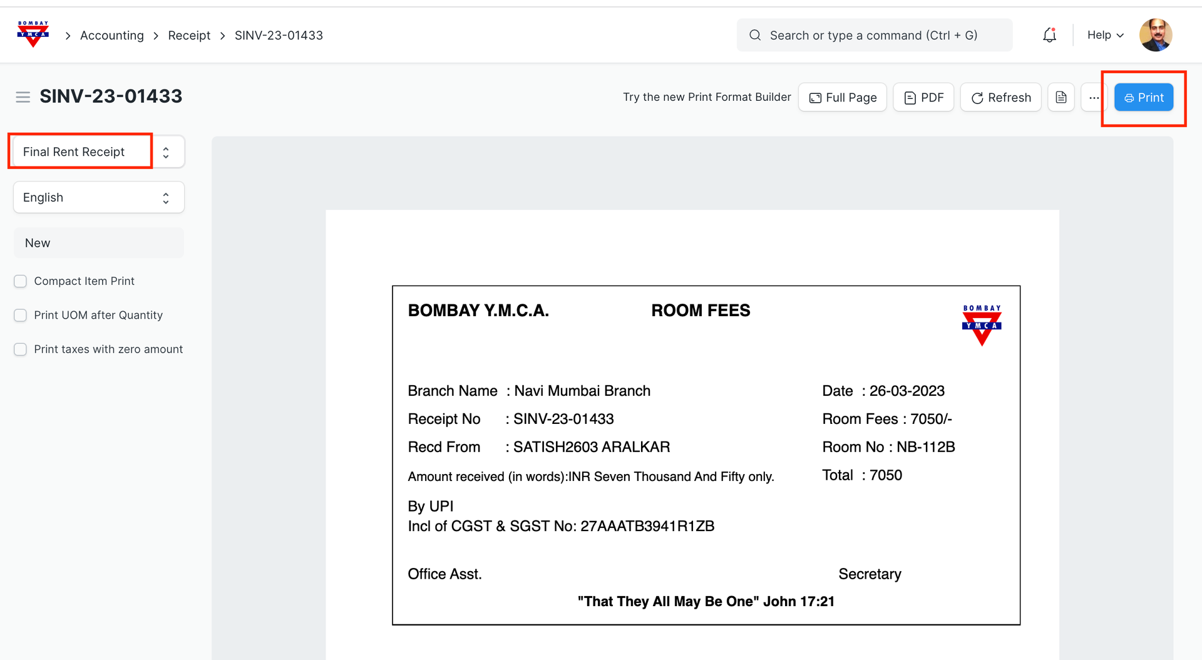Enable Compact Item Print checkbox
Viewport: 1202px width, 660px height.
point(21,281)
